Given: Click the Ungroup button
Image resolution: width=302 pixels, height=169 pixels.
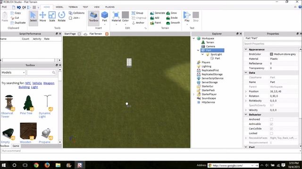Looking at the screenshot, I should coord(139,18).
